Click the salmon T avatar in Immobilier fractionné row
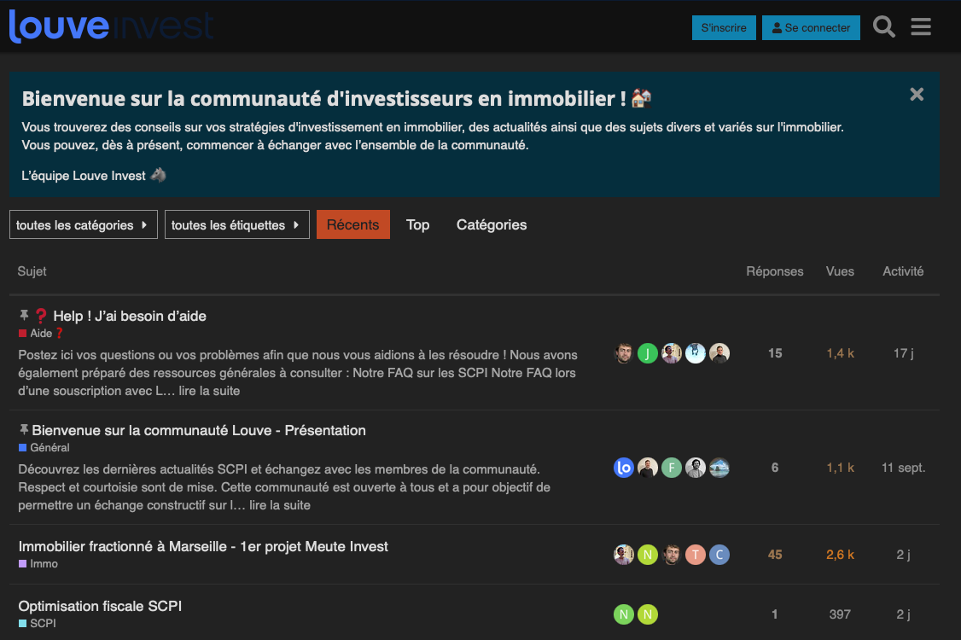This screenshot has height=640, width=961. [x=695, y=555]
